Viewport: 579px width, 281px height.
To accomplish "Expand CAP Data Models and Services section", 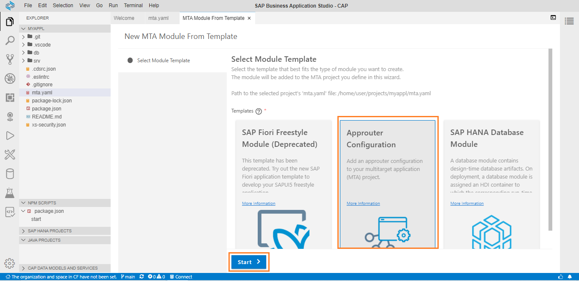I will coord(62,268).
